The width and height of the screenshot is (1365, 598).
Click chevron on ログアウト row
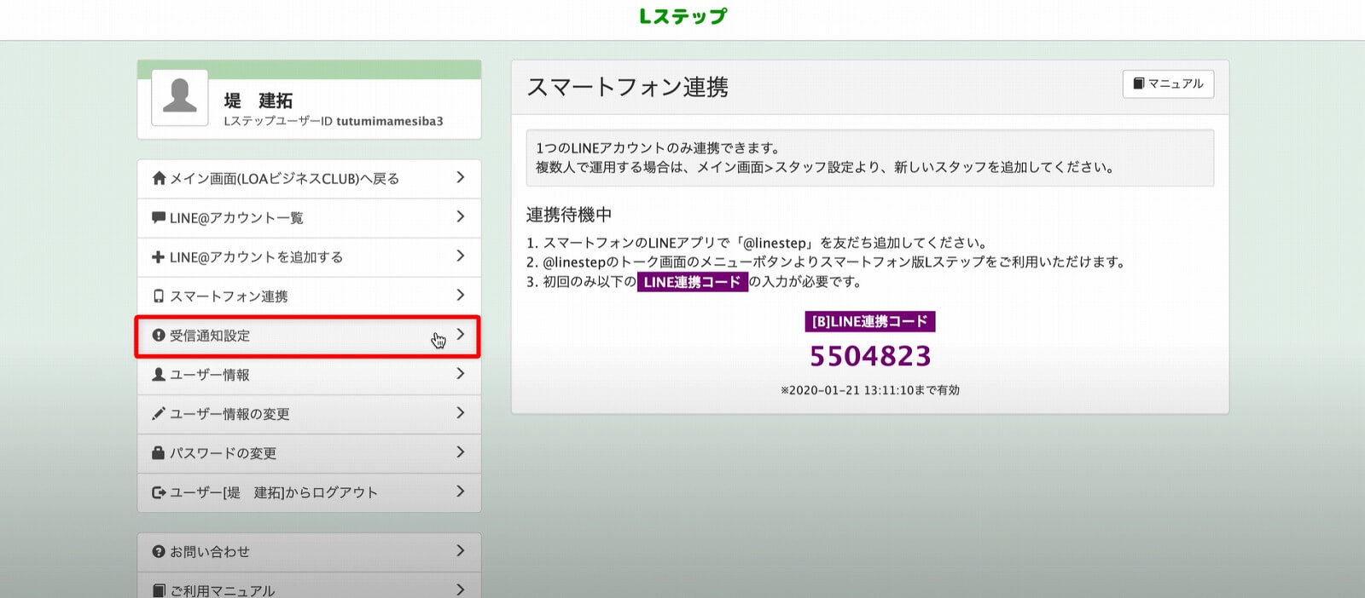[461, 491]
